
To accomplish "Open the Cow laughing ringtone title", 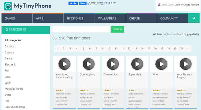I will tap(88, 74).
